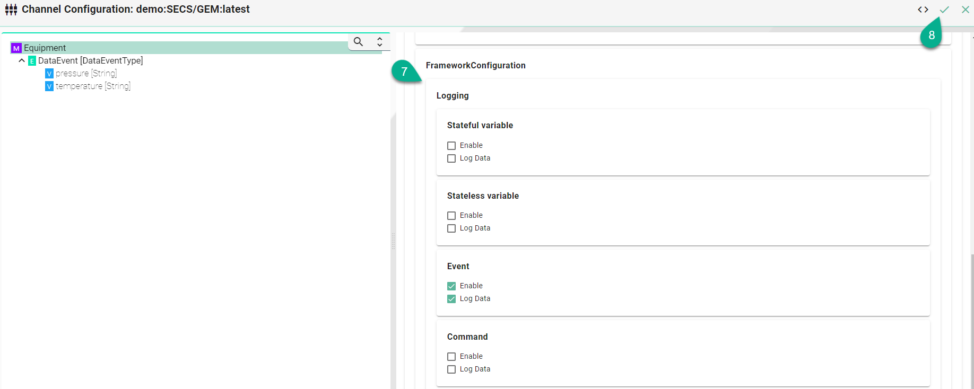This screenshot has height=389, width=974.
Task: Select the temperature [String] variable
Action: [x=93, y=86]
